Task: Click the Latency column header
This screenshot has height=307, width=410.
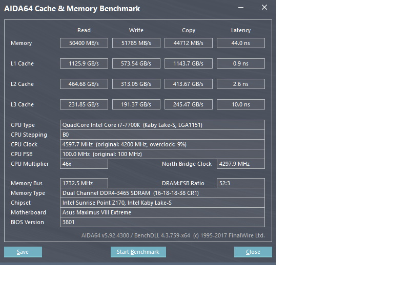Action: click(x=241, y=30)
